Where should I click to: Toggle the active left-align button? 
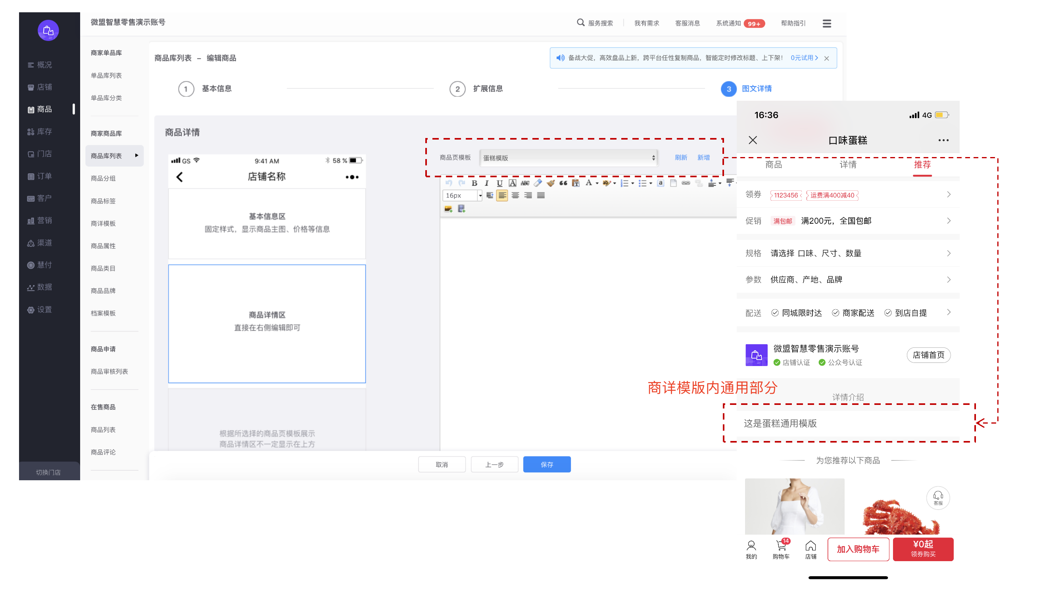pos(502,195)
